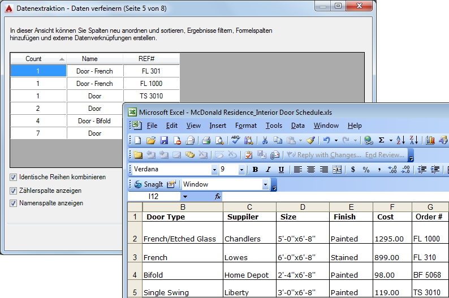Click the Cut scissors icon
The height and width of the screenshot is (298, 449).
(x=265, y=140)
